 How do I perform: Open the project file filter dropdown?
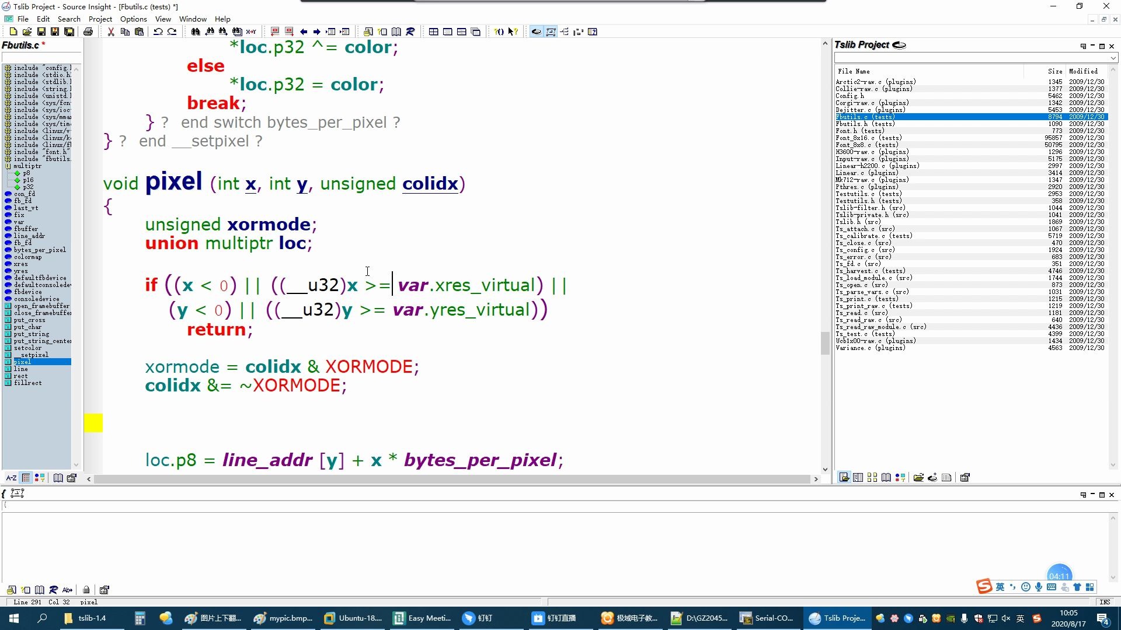pos(1113,58)
